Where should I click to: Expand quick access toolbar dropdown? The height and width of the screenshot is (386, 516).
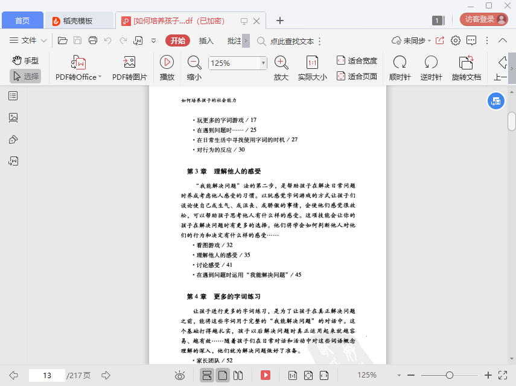[x=153, y=41]
